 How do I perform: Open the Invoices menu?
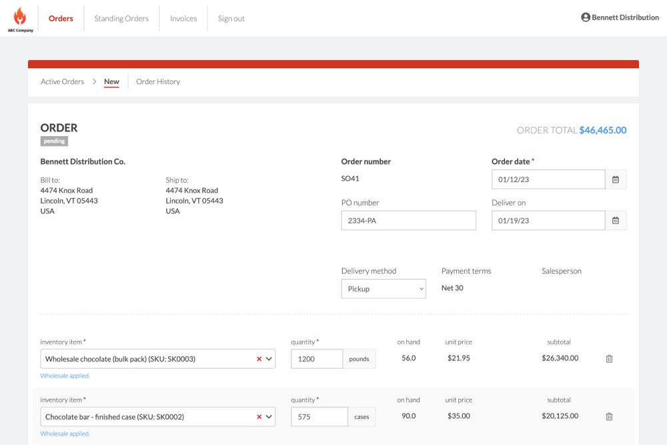(183, 19)
